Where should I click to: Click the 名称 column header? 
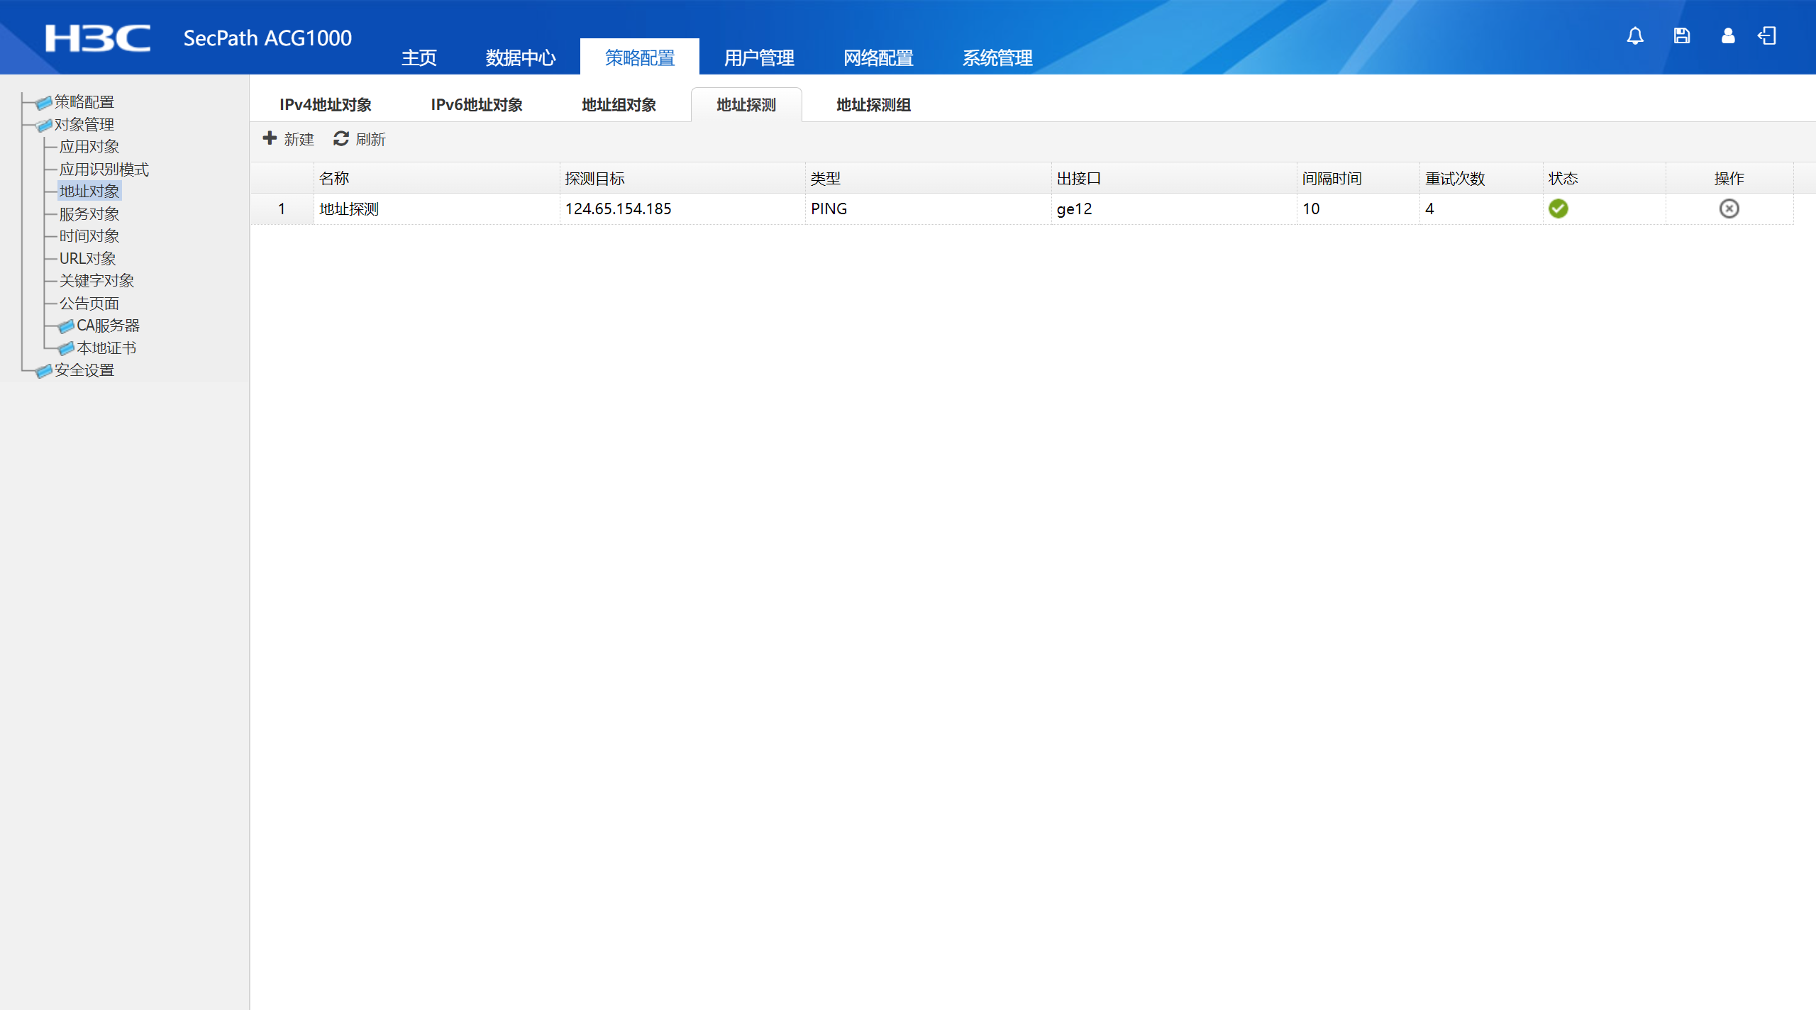coord(334,178)
